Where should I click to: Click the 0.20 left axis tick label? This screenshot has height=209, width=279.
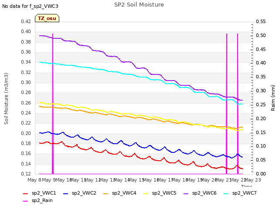pos(26,133)
